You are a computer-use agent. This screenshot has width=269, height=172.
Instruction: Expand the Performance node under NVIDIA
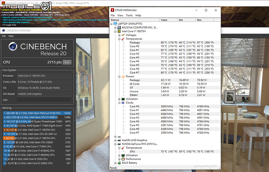pyautogui.click(x=119, y=159)
